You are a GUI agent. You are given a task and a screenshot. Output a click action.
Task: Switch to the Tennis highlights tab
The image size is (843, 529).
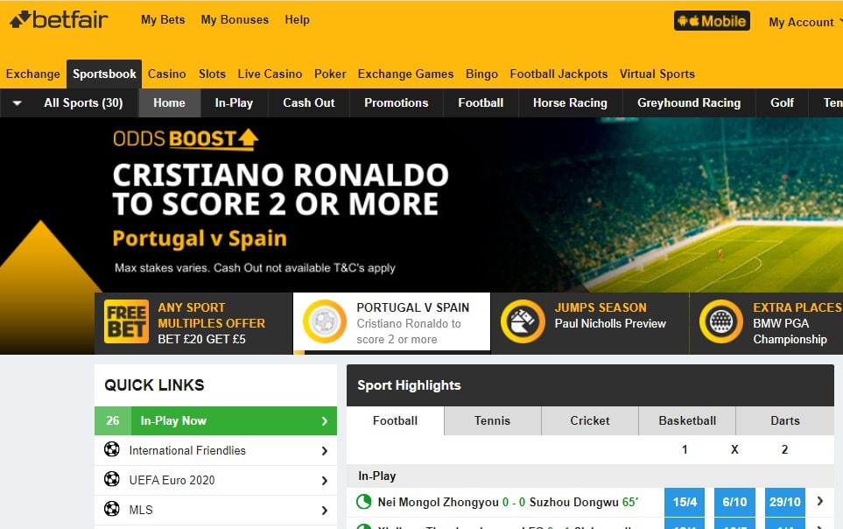click(492, 420)
